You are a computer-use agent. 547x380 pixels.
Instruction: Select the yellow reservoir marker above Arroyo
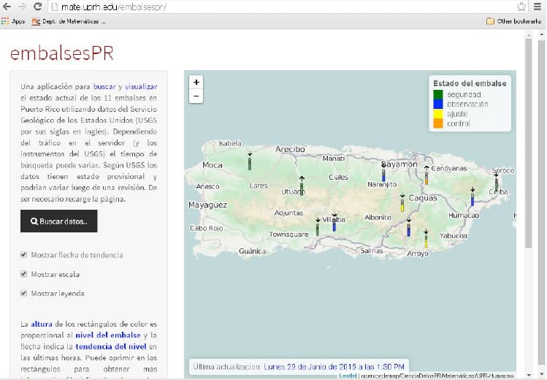[x=426, y=242]
